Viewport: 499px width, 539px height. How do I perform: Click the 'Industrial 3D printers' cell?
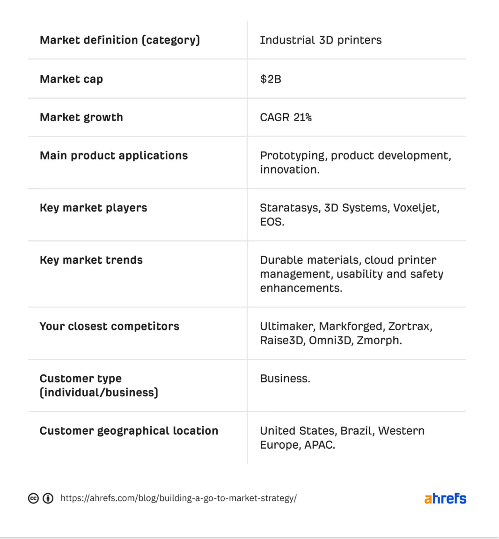[321, 40]
